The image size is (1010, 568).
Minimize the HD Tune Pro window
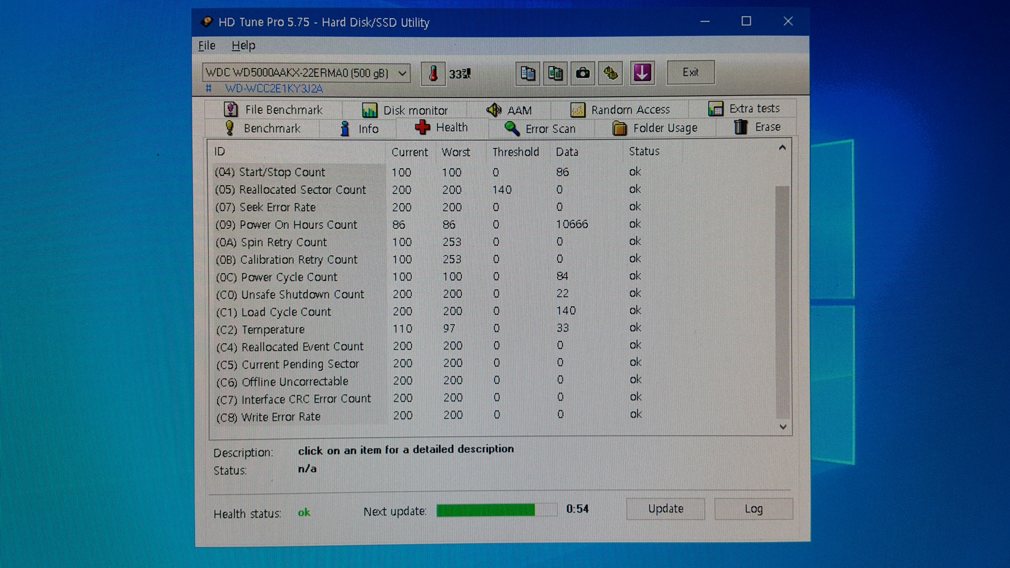705,21
